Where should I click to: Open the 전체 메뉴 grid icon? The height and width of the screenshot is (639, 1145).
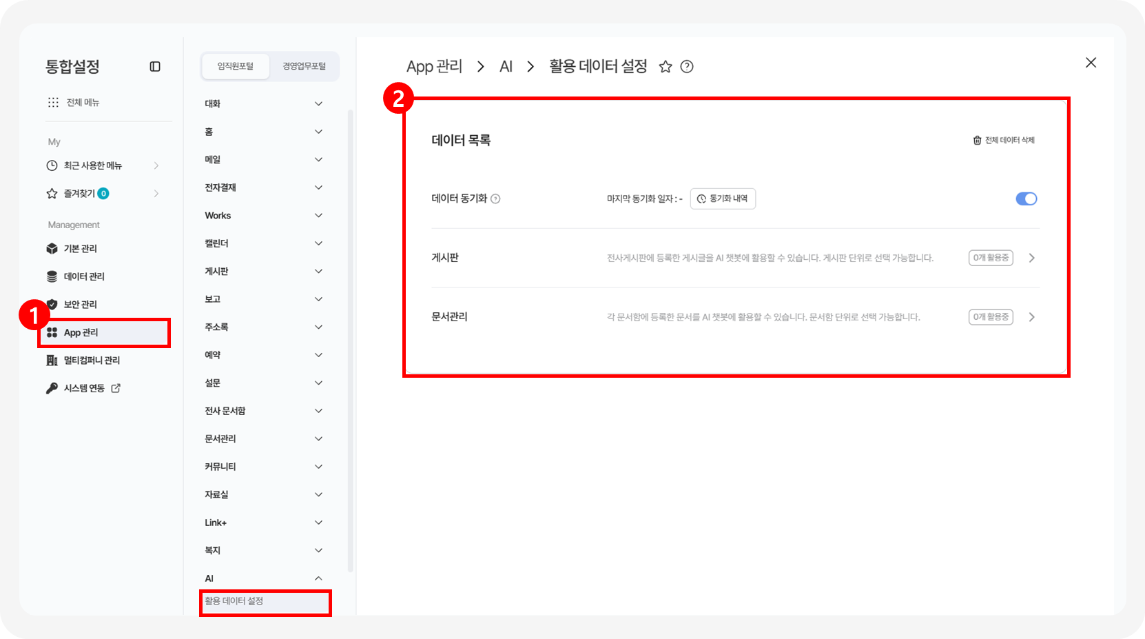click(53, 102)
